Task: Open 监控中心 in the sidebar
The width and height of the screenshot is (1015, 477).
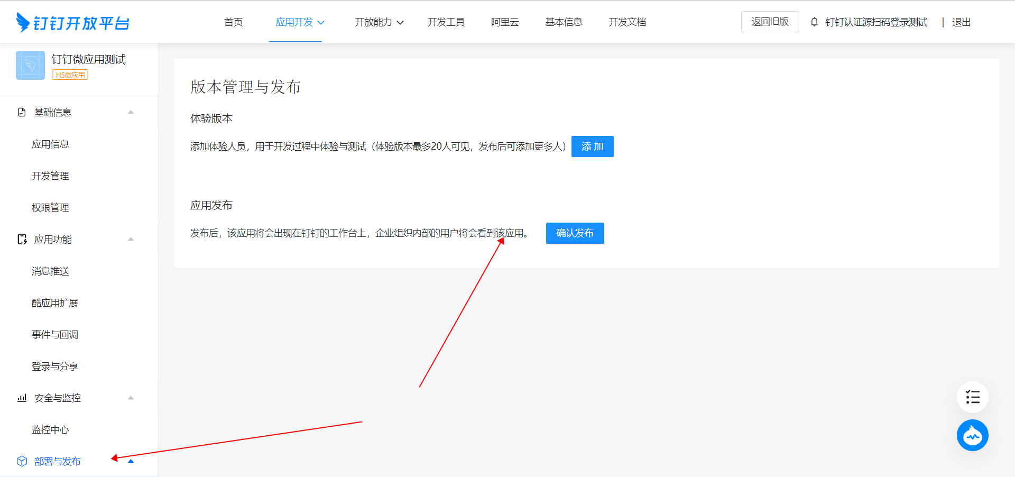Action: coord(50,429)
